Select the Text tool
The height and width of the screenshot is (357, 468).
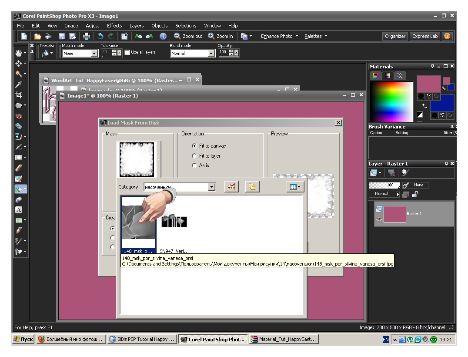(x=19, y=210)
